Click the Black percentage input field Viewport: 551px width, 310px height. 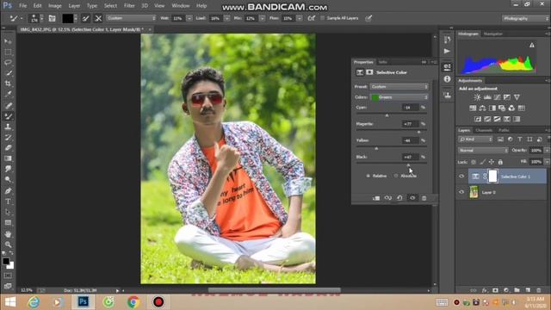coord(410,157)
